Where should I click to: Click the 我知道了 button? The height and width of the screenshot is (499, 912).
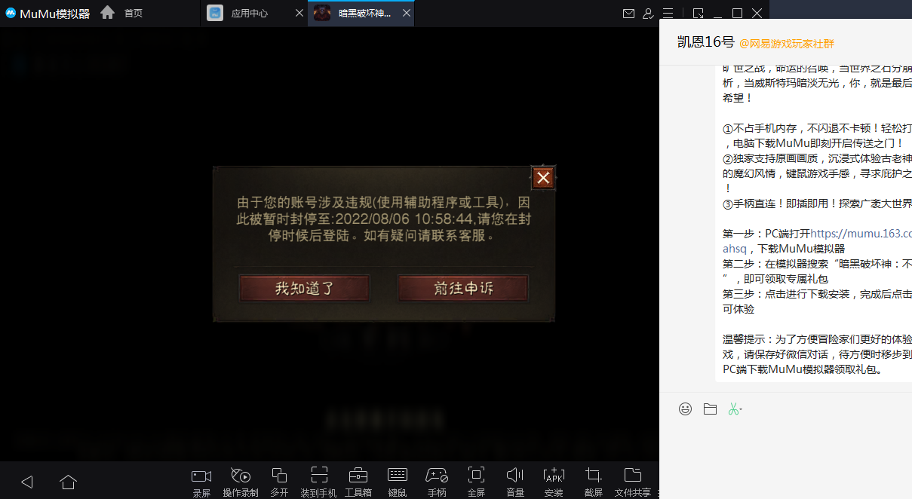click(x=304, y=288)
